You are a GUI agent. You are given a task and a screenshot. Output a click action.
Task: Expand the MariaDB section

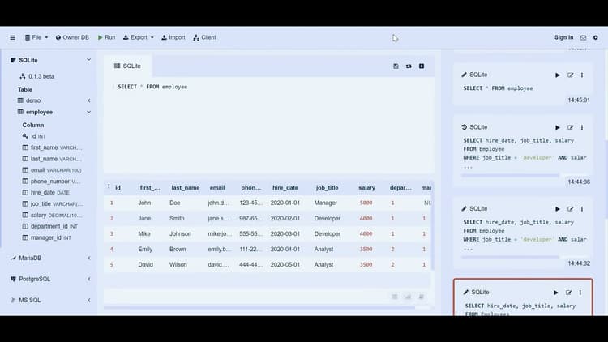click(x=89, y=258)
